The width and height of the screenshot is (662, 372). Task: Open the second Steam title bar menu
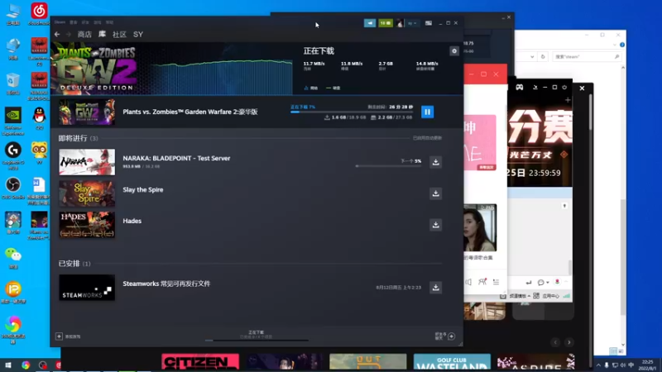pos(74,22)
